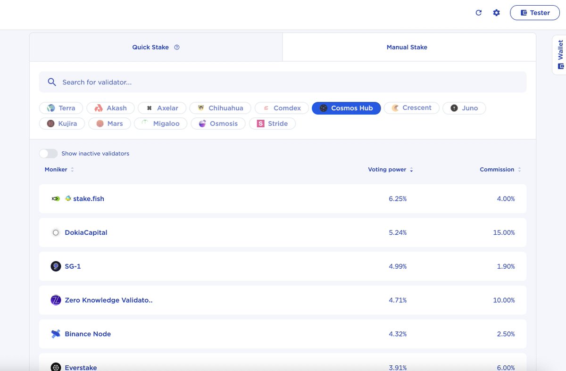Open the Binance Node validator name
Image resolution: width=566 pixels, height=371 pixels.
(88, 334)
